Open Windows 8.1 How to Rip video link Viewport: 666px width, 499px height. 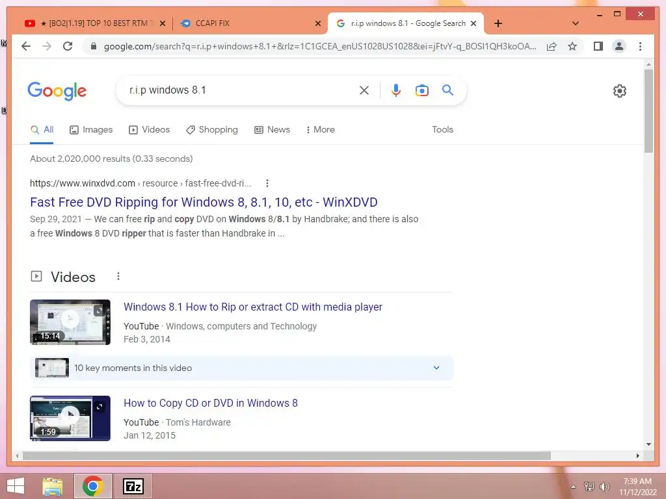click(253, 307)
